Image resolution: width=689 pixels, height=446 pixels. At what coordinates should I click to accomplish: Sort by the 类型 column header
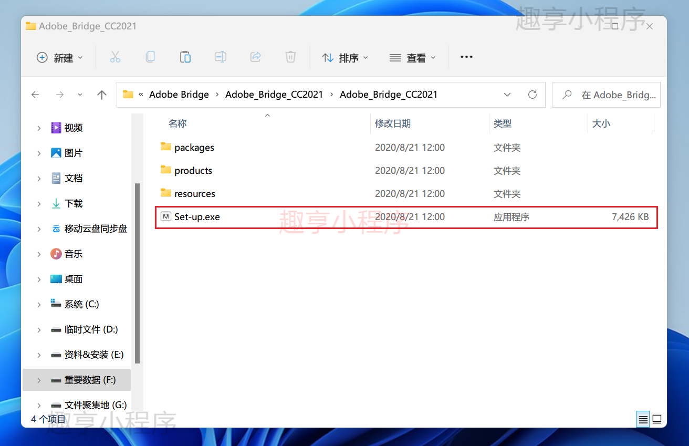pyautogui.click(x=503, y=123)
